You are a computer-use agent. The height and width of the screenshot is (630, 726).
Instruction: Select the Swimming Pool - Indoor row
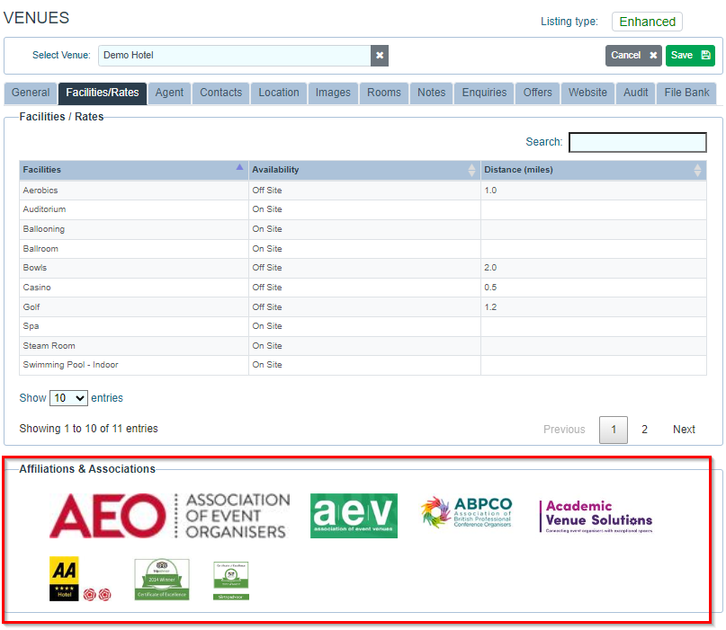click(363, 365)
